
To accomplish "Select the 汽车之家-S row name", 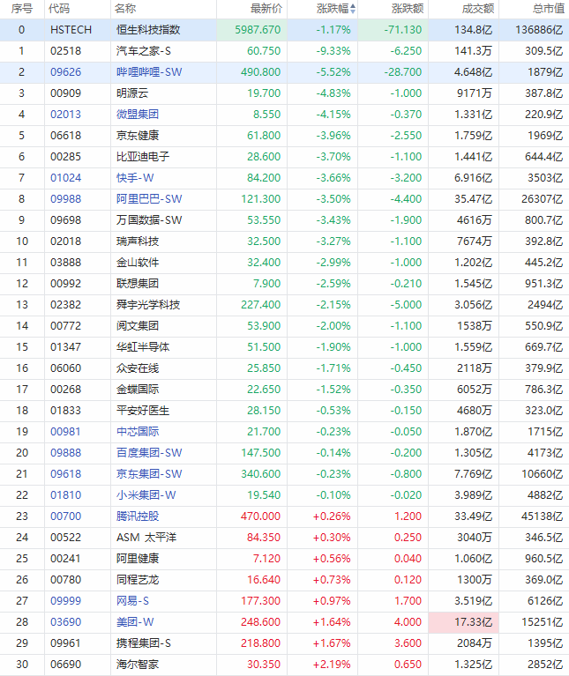I will pos(143,51).
